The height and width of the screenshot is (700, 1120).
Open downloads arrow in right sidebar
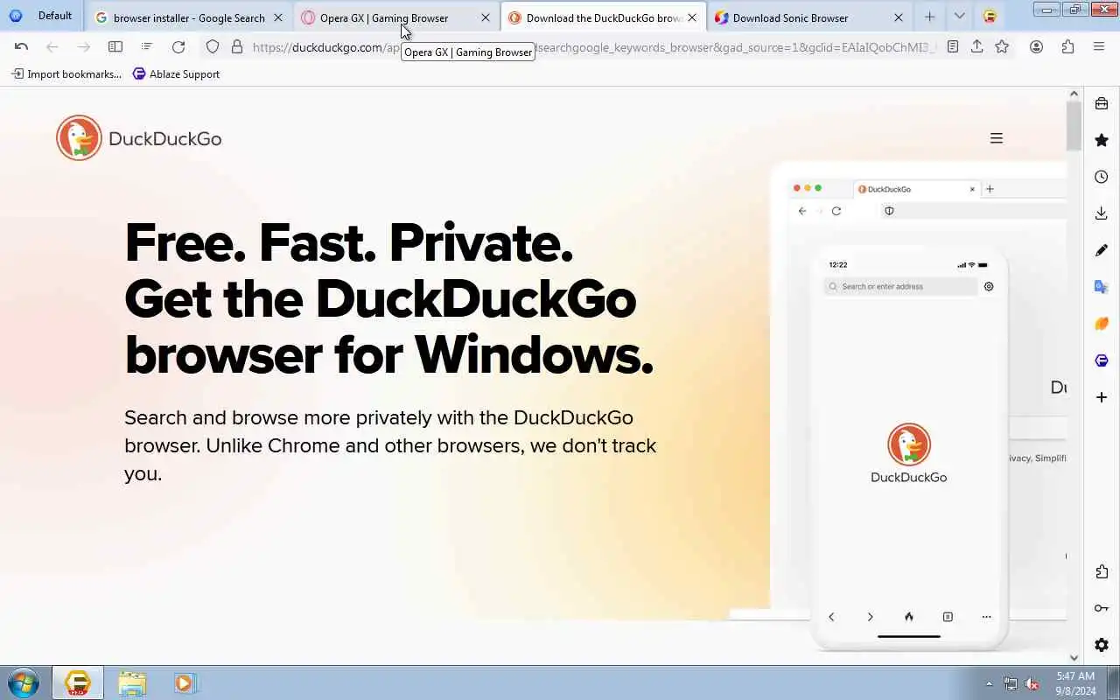[x=1102, y=213]
